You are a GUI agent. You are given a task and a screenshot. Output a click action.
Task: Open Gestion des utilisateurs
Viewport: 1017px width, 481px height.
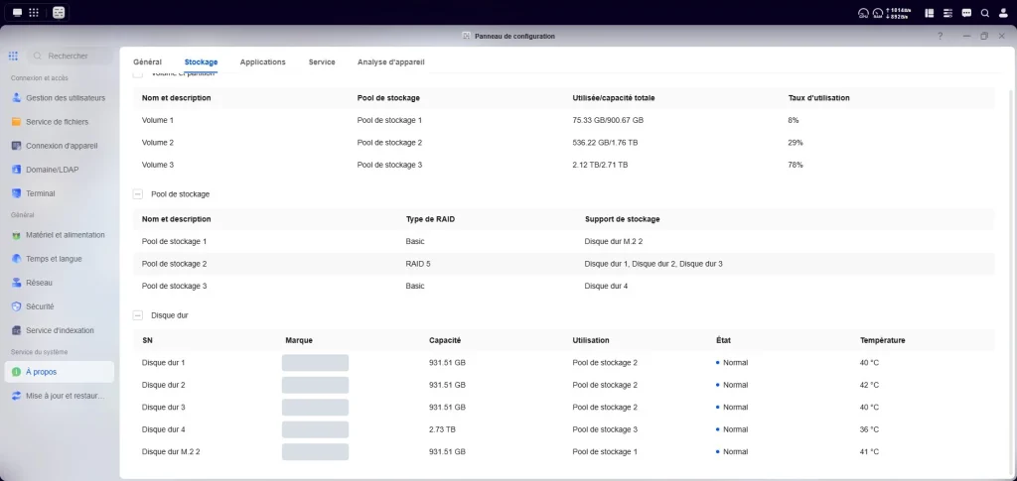pos(59,98)
